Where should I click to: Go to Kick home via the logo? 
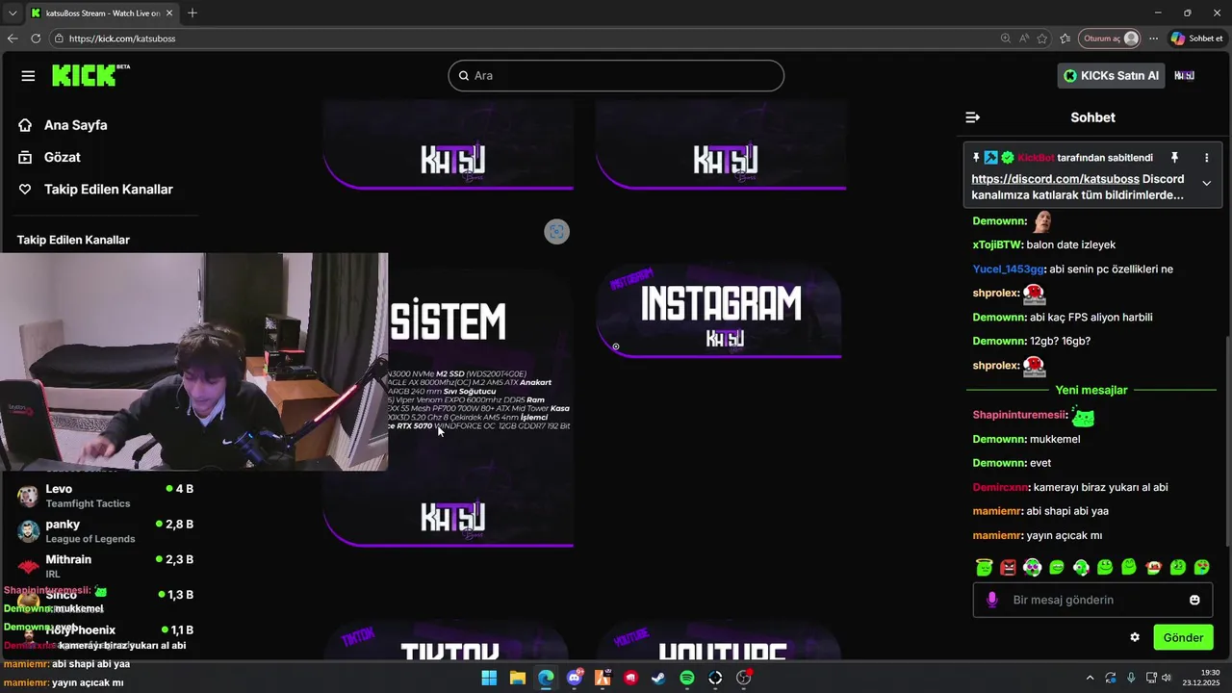[x=90, y=75]
